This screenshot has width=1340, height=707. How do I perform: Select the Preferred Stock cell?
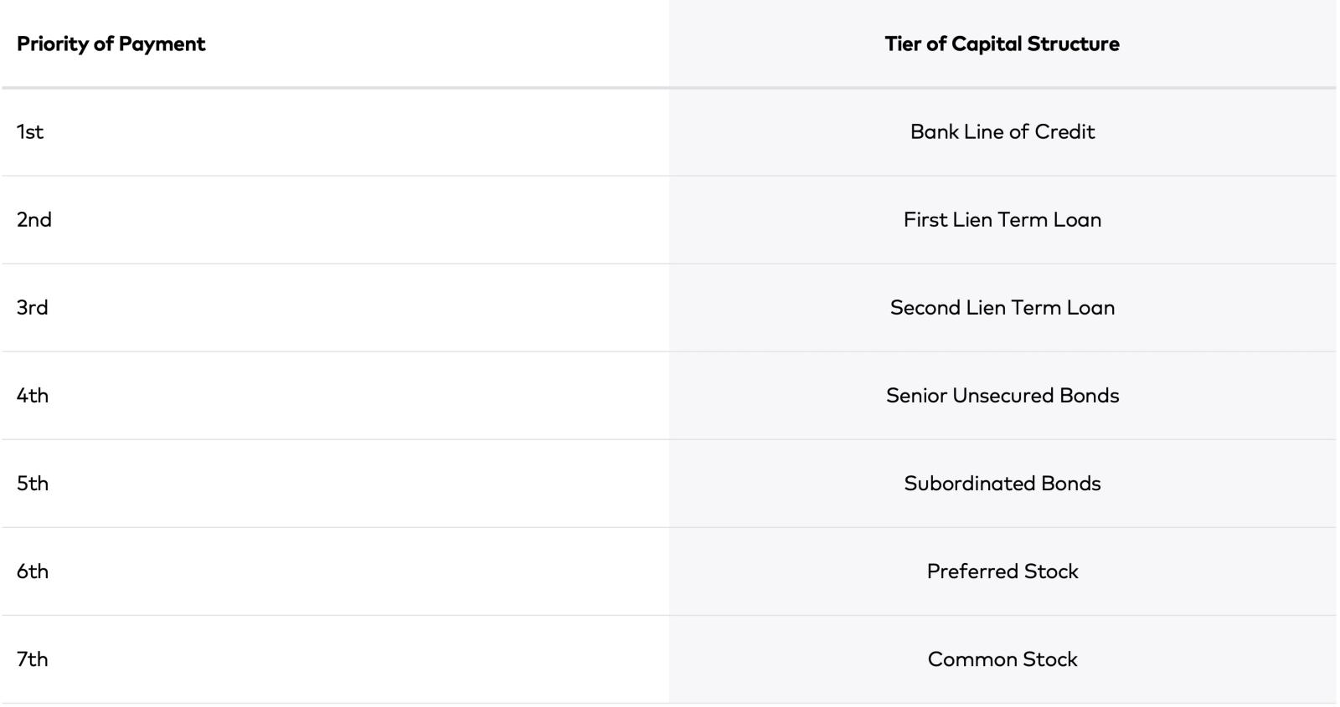tap(1002, 571)
